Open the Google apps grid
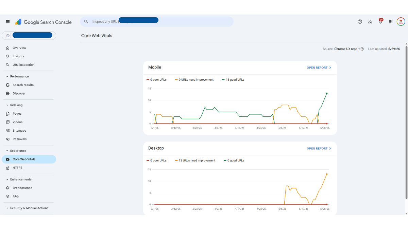This screenshot has width=408, height=229. (x=391, y=22)
